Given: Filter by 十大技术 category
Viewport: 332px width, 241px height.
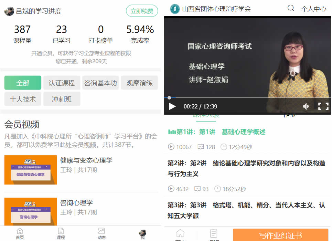Looking at the screenshot, I should coord(23,99).
